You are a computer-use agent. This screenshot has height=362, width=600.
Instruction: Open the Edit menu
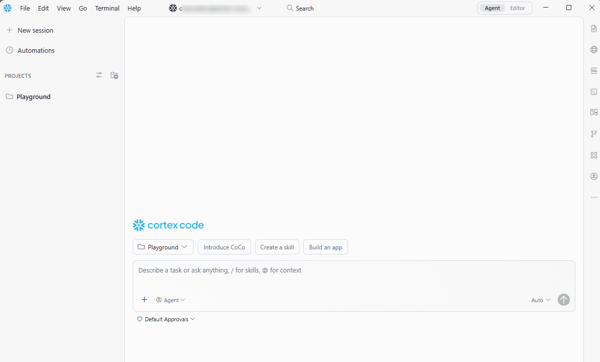point(43,8)
